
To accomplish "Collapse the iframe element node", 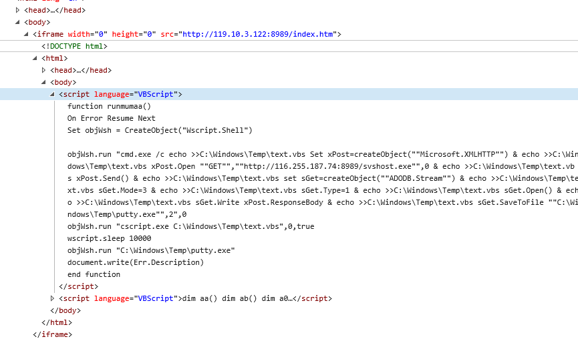I will pyautogui.click(x=26, y=34).
